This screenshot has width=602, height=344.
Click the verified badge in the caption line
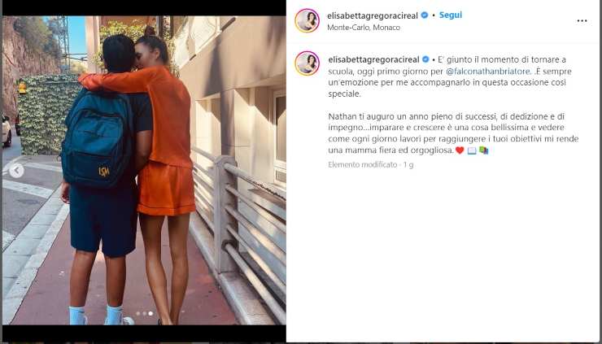425,59
